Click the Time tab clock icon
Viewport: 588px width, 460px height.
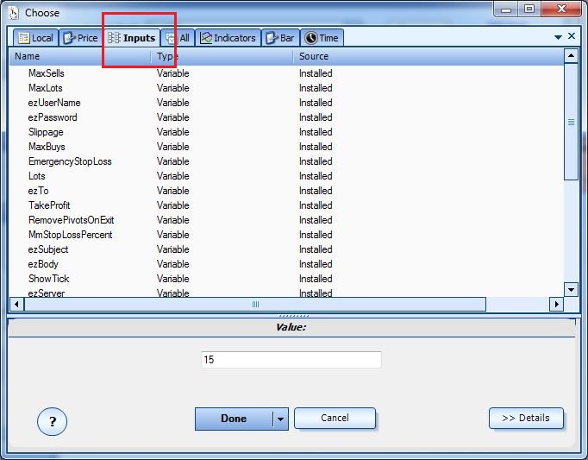point(311,38)
